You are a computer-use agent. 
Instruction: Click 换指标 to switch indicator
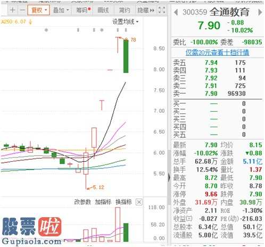pyautogui.click(x=124, y=202)
